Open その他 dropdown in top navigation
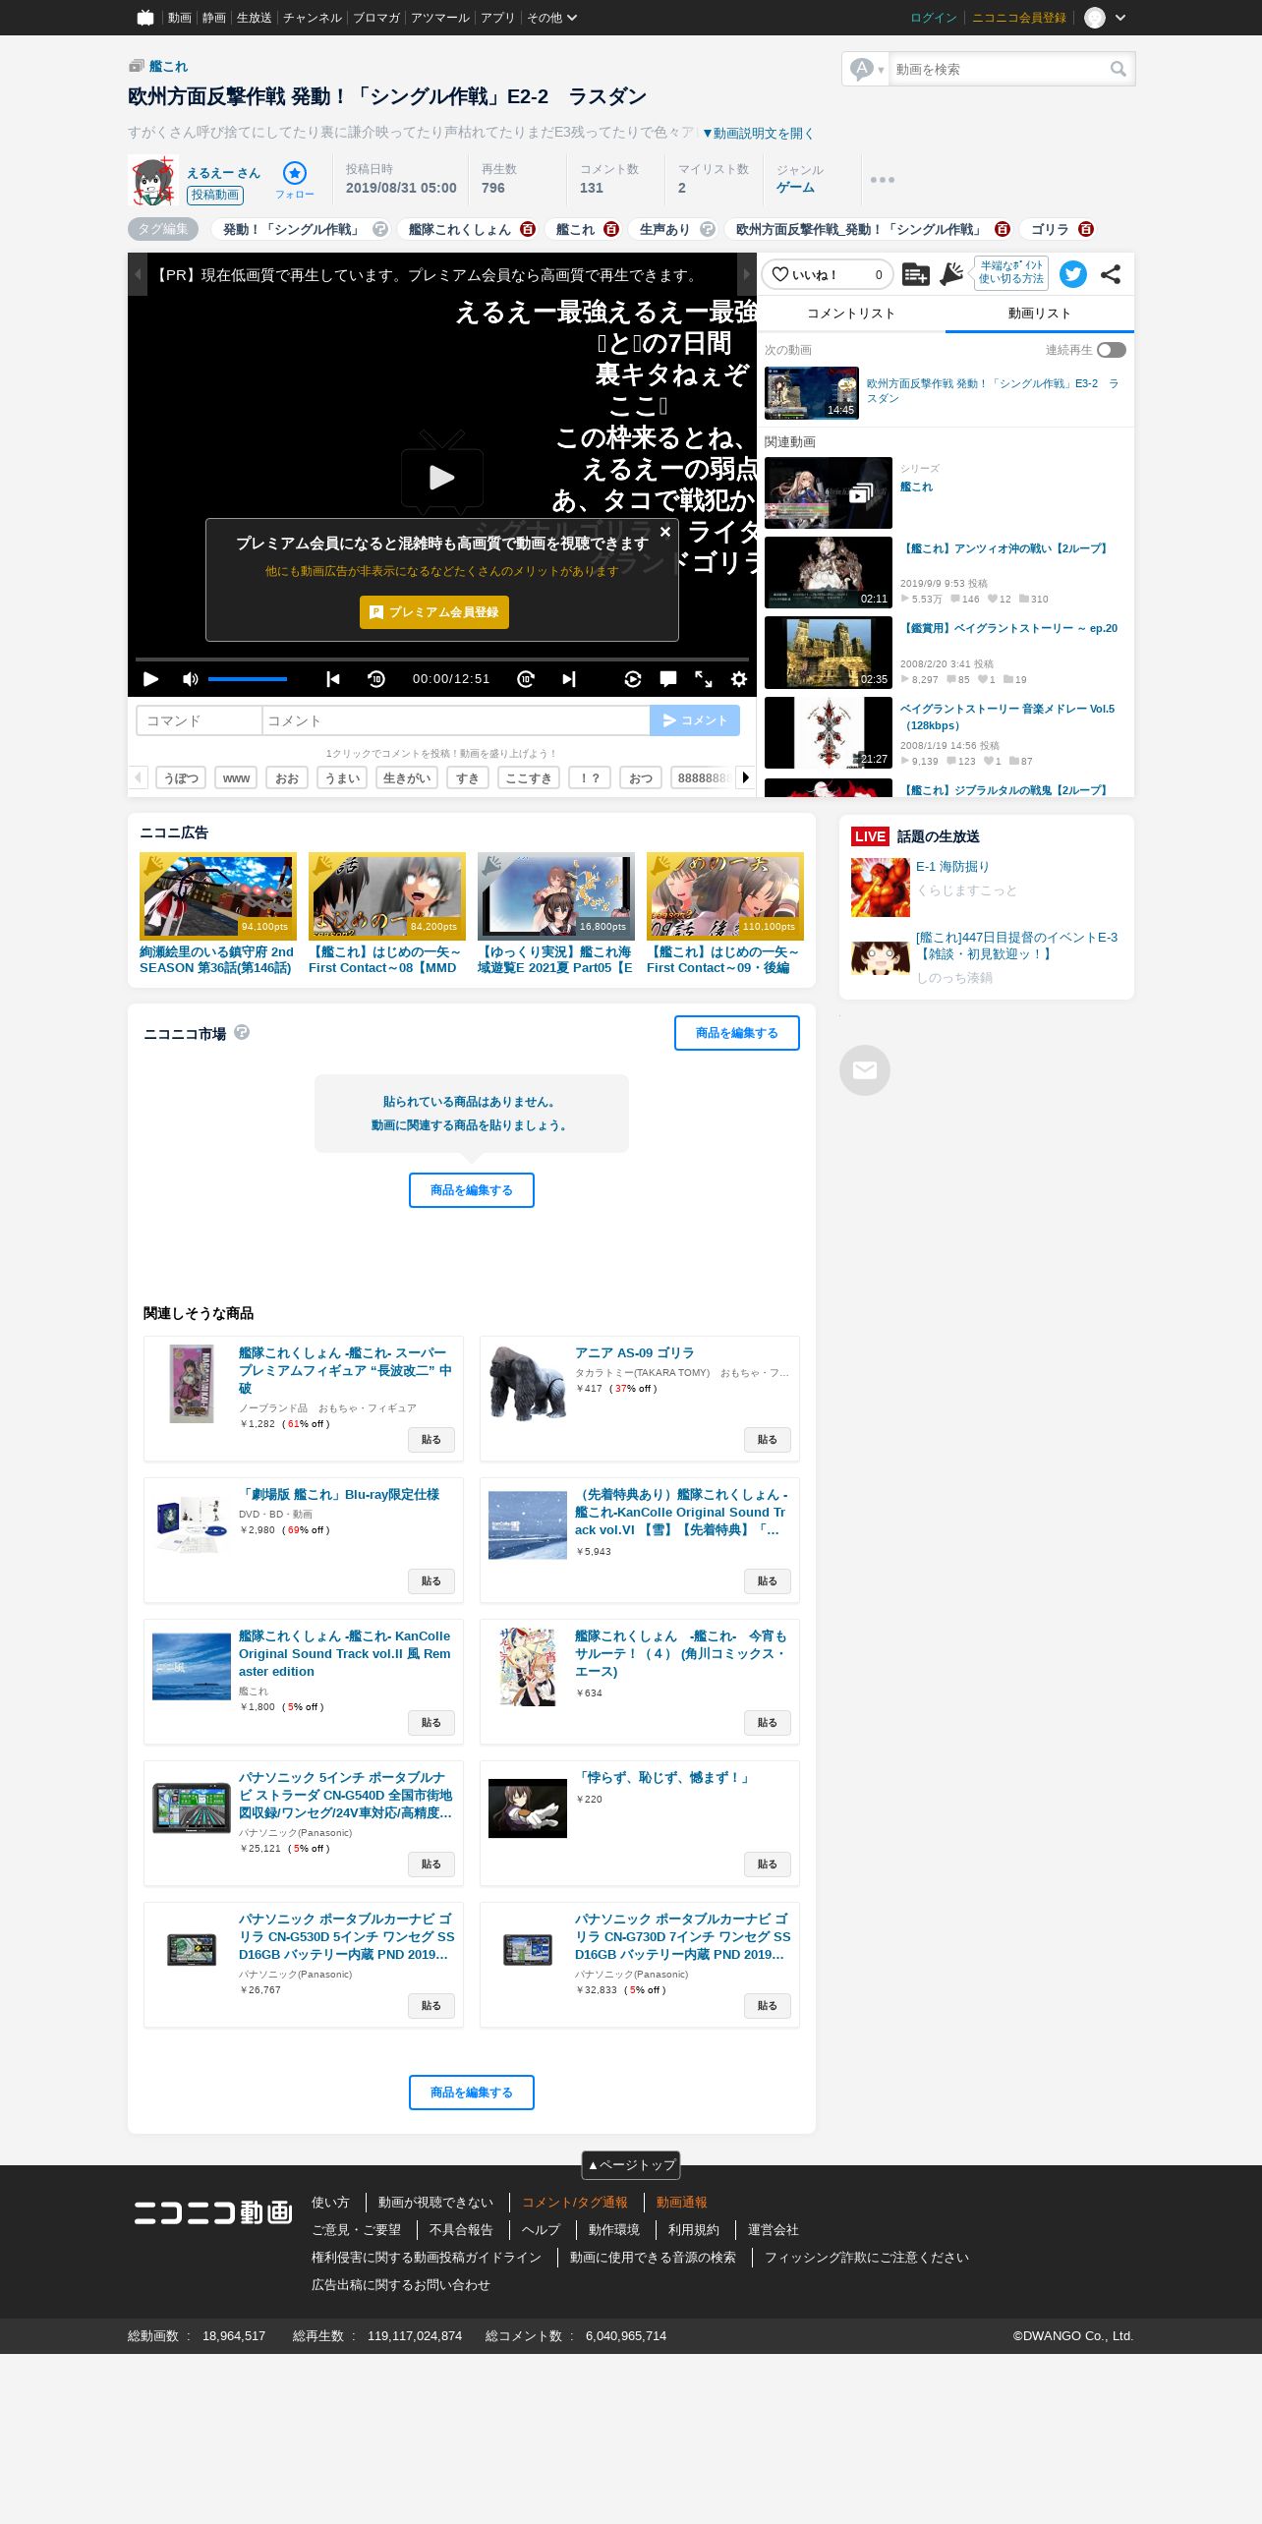Image resolution: width=1262 pixels, height=2524 pixels. (x=551, y=18)
